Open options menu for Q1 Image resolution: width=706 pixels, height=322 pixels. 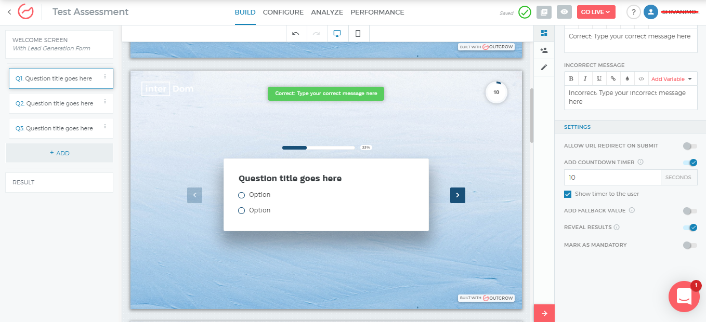point(105,77)
